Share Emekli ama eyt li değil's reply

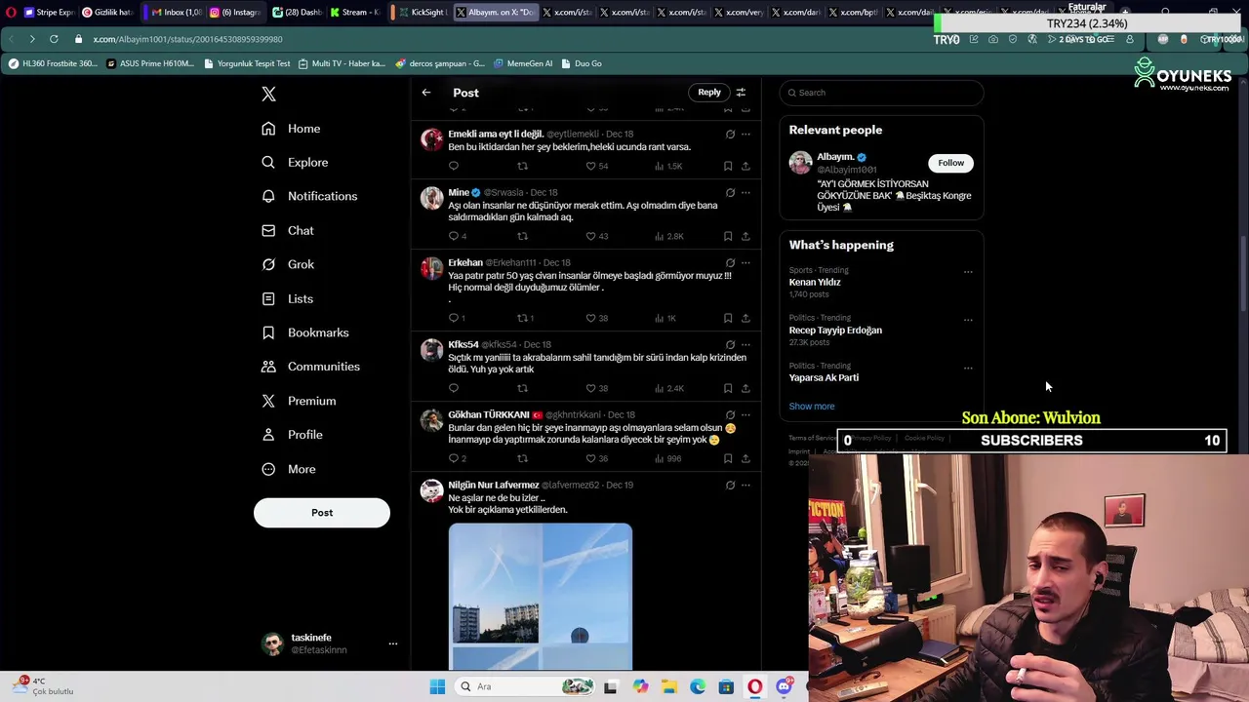745,166
